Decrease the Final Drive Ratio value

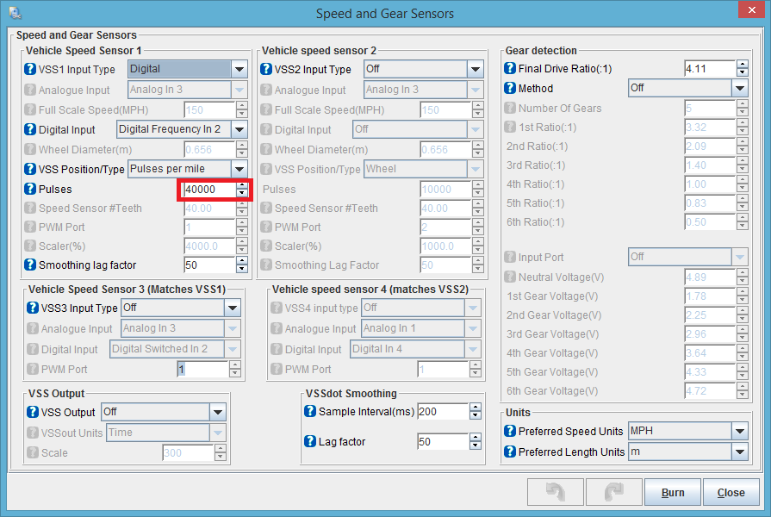(x=743, y=72)
